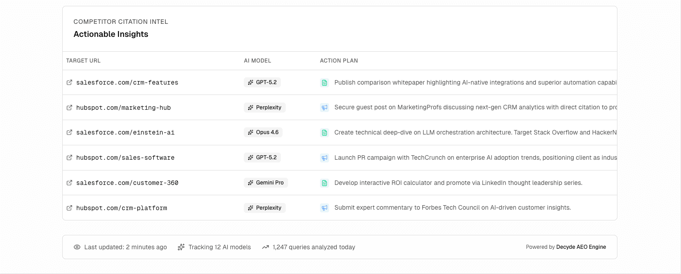This screenshot has height=274, width=681.
Task: Click the trending arrow icon before the queries count
Action: (266, 247)
